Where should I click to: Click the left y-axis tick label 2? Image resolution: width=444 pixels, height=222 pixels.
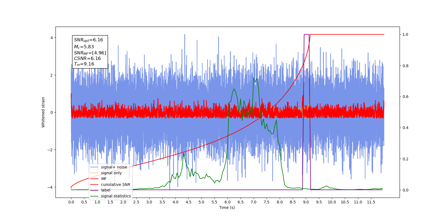click(x=52, y=75)
